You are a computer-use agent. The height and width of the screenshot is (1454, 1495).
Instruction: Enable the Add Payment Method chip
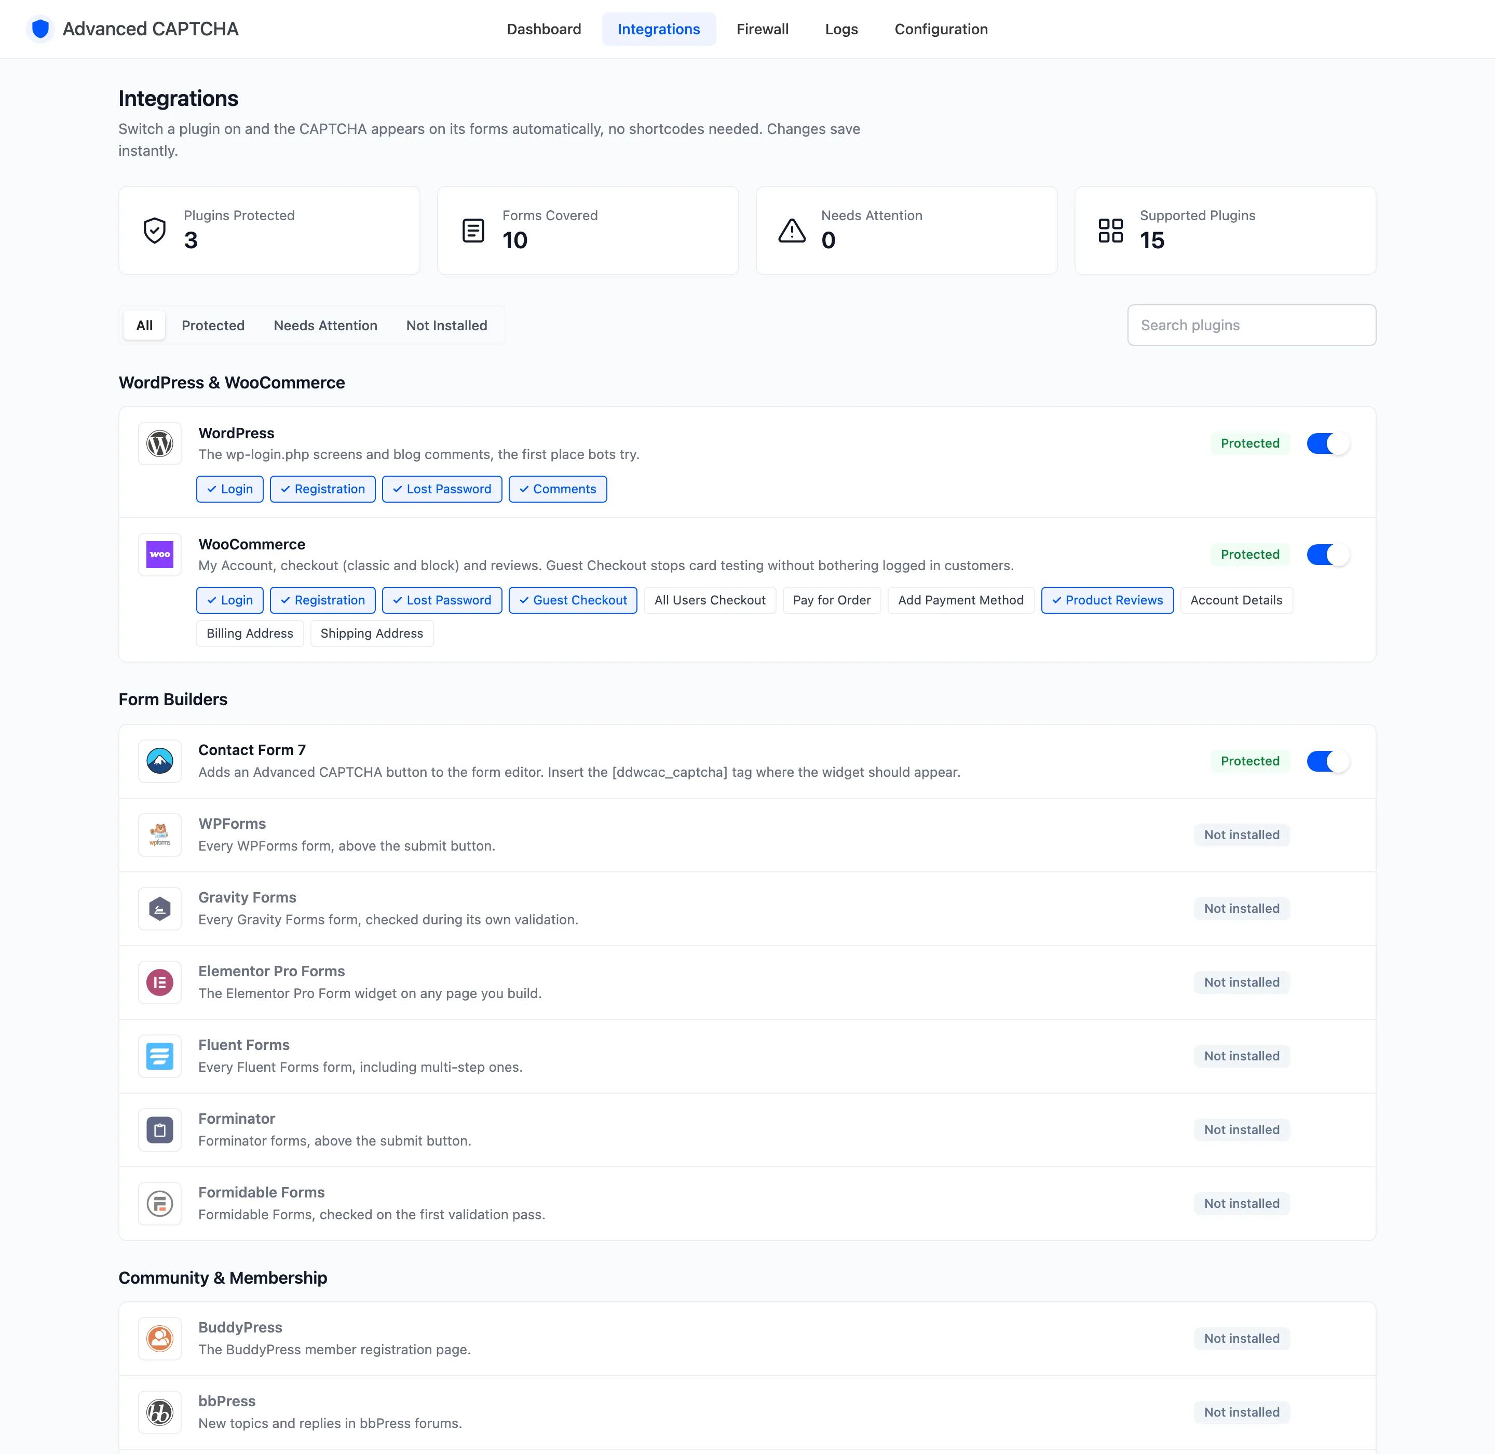click(960, 600)
